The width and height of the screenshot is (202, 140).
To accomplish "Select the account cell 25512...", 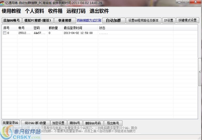I will (x=24, y=33).
